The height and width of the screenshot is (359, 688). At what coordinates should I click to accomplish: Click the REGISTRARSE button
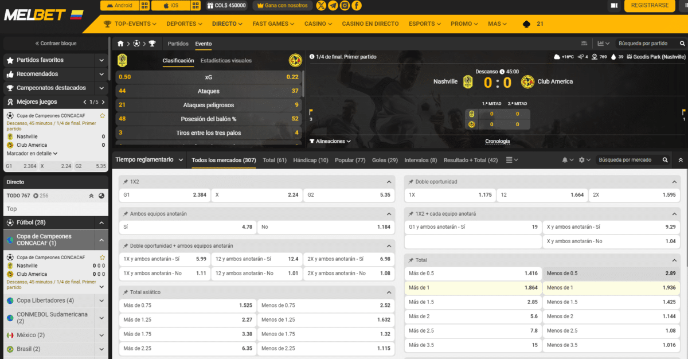point(650,6)
